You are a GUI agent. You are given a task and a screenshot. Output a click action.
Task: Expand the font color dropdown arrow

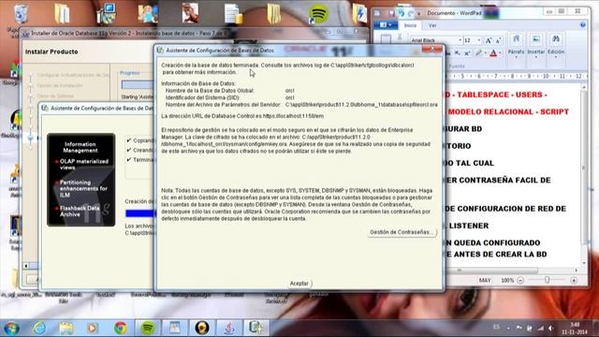click(x=500, y=53)
